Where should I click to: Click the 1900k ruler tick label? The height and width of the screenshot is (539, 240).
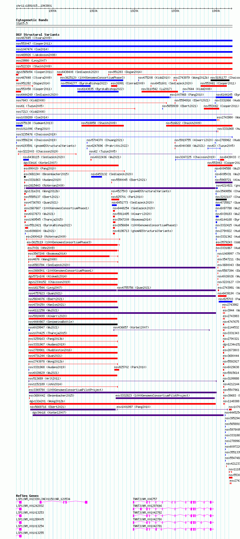[x=53, y=11]
